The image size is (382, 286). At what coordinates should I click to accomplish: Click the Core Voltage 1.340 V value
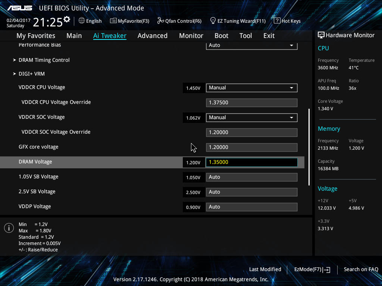(x=325, y=109)
